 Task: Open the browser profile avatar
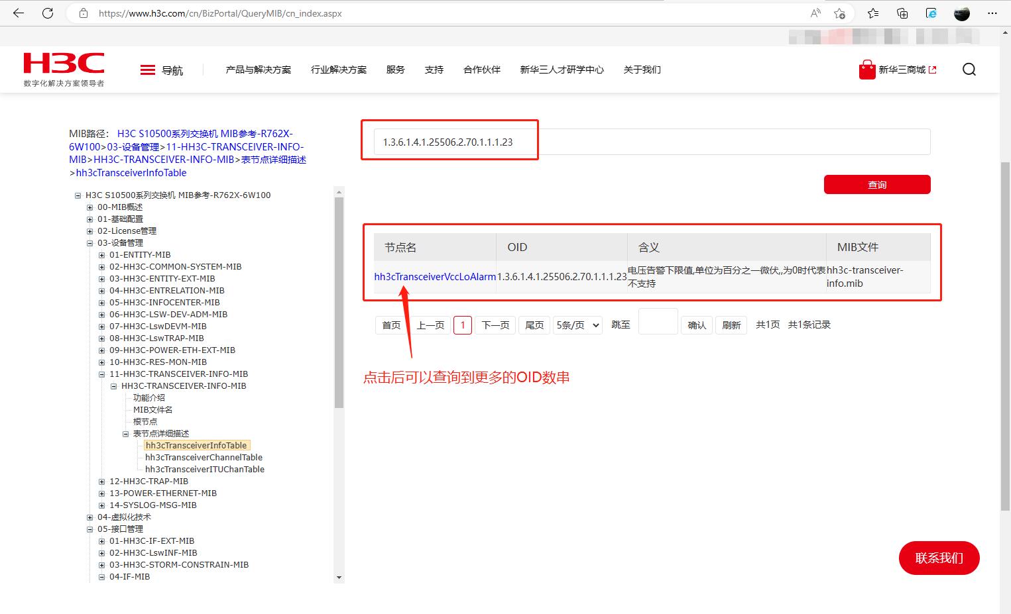click(962, 13)
